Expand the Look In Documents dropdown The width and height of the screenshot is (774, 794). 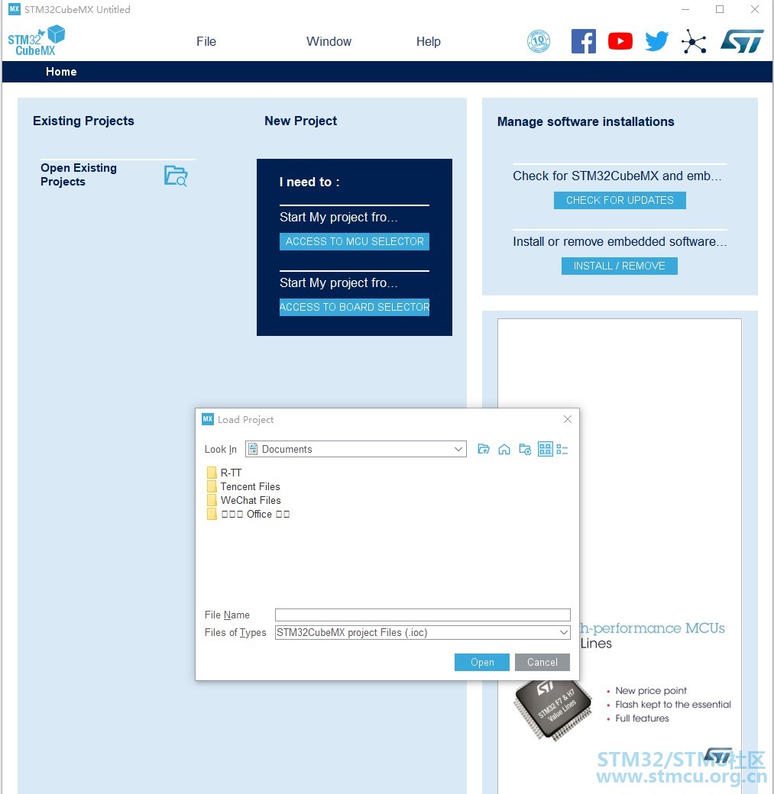point(458,449)
